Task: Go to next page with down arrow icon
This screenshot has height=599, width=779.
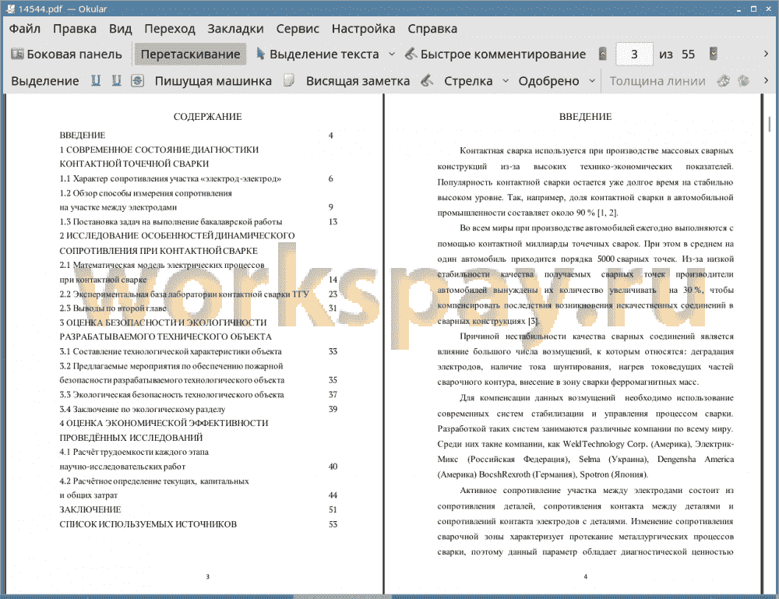Action: coord(714,54)
